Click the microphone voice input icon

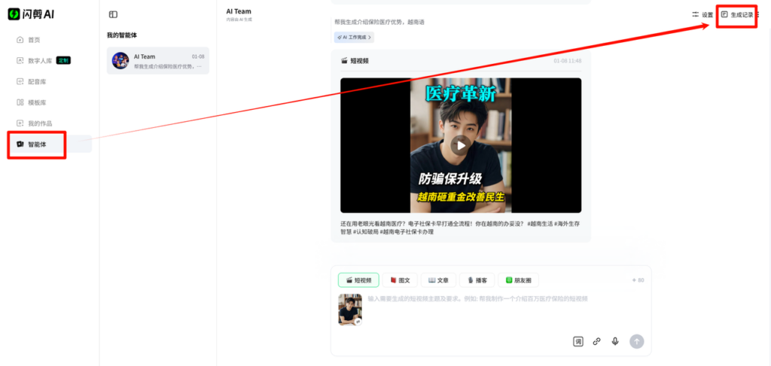[x=615, y=341]
